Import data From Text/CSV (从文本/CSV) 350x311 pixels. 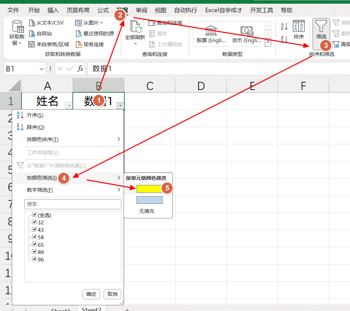pos(46,23)
